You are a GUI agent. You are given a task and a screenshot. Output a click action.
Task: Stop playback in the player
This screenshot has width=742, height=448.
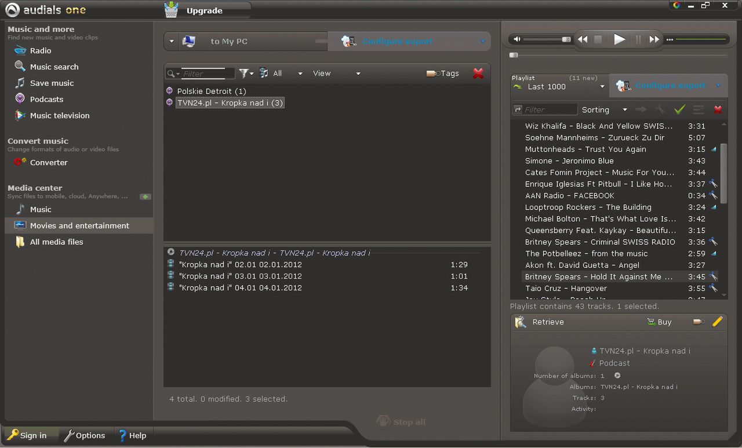click(598, 39)
